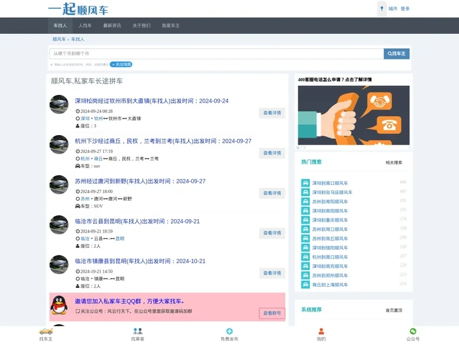This screenshot has width=459, height=344.
Task: Open the 邀请您加入私家车主QQ群 link
Action: click(x=129, y=301)
